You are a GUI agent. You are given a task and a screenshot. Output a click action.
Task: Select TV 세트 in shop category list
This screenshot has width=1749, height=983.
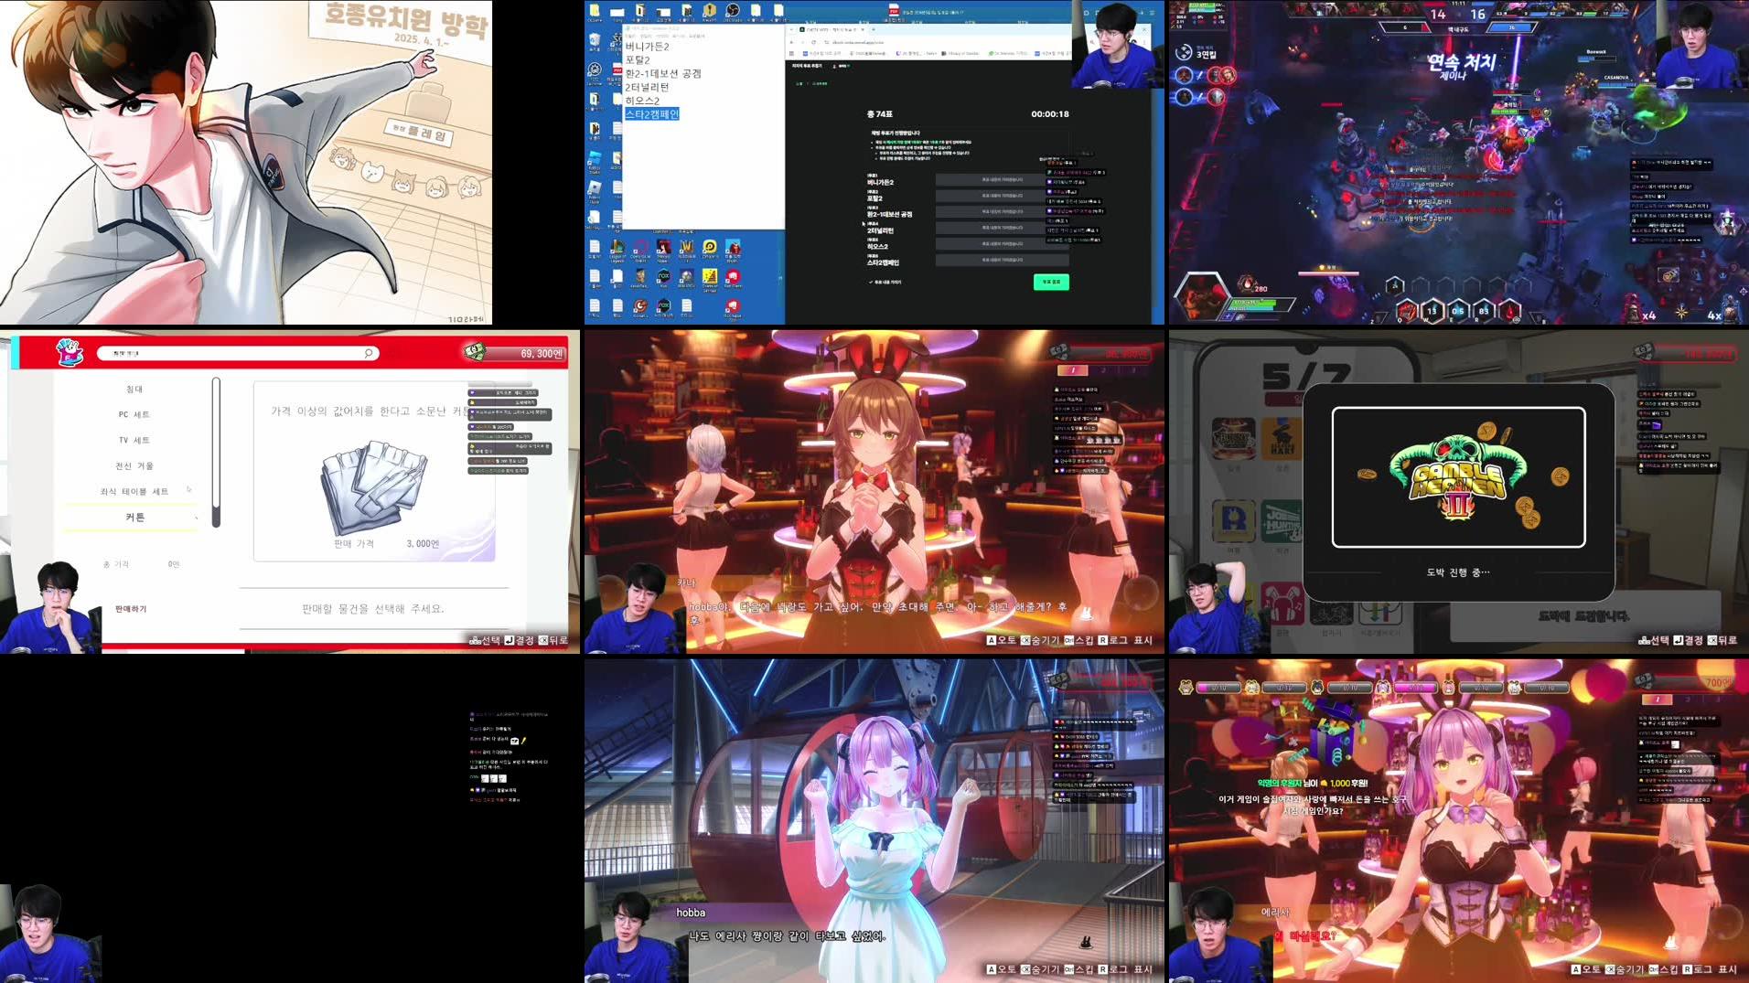134,441
